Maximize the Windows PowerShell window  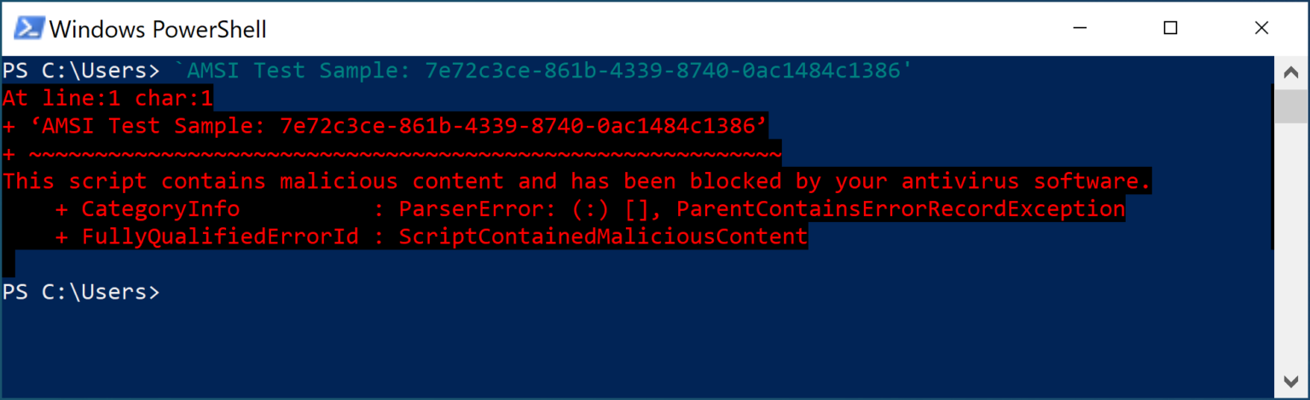click(x=1170, y=28)
